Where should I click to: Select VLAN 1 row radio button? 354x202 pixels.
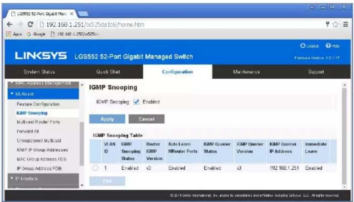96,168
